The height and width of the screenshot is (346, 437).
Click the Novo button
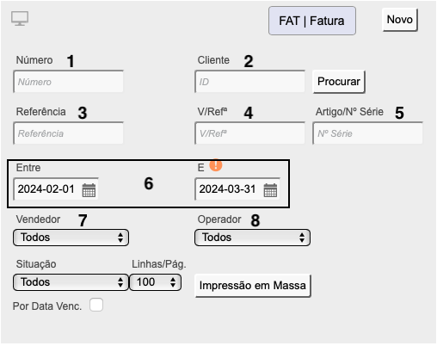tap(400, 20)
